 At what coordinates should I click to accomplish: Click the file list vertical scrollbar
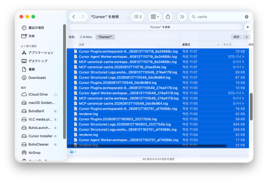[251, 106]
